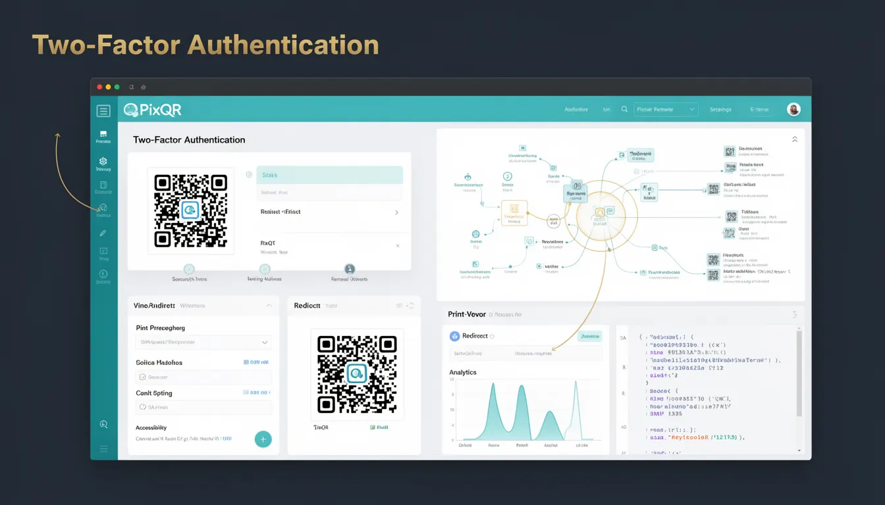Click the search magnifier in the teal header
This screenshot has height=505, width=885.
pos(624,110)
